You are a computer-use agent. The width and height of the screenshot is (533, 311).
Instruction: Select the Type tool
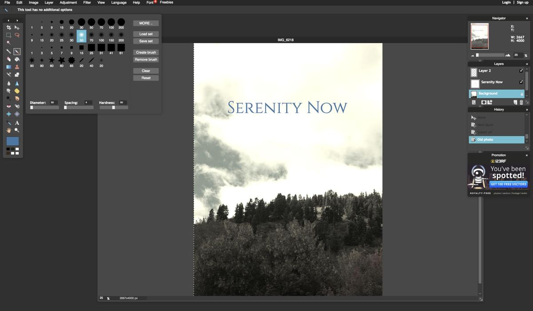[17, 122]
